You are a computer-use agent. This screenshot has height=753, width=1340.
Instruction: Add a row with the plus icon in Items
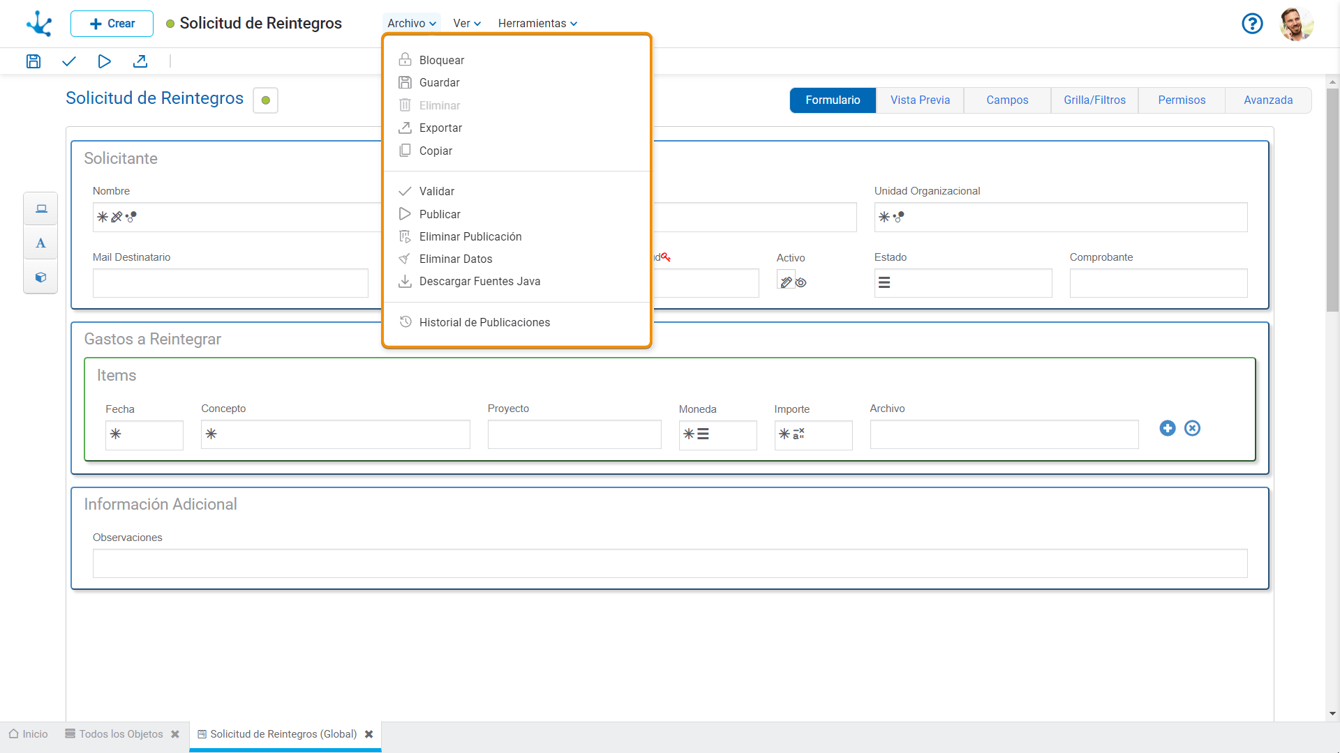(1168, 428)
